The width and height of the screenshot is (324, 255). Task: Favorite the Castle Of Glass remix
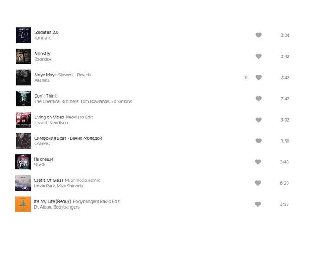tap(258, 183)
